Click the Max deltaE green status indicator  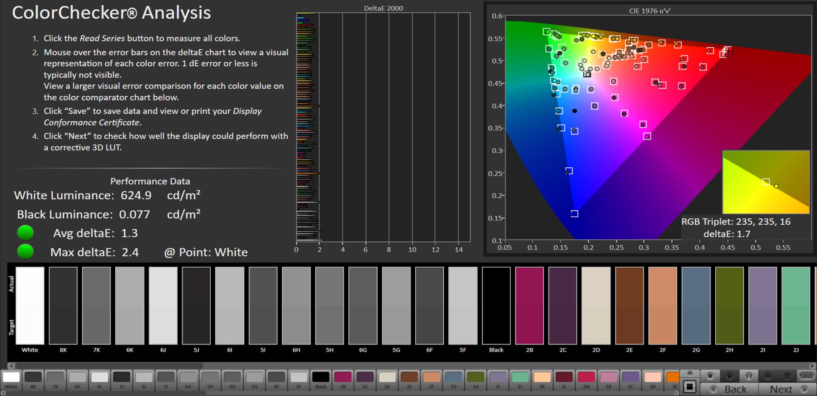coord(25,252)
